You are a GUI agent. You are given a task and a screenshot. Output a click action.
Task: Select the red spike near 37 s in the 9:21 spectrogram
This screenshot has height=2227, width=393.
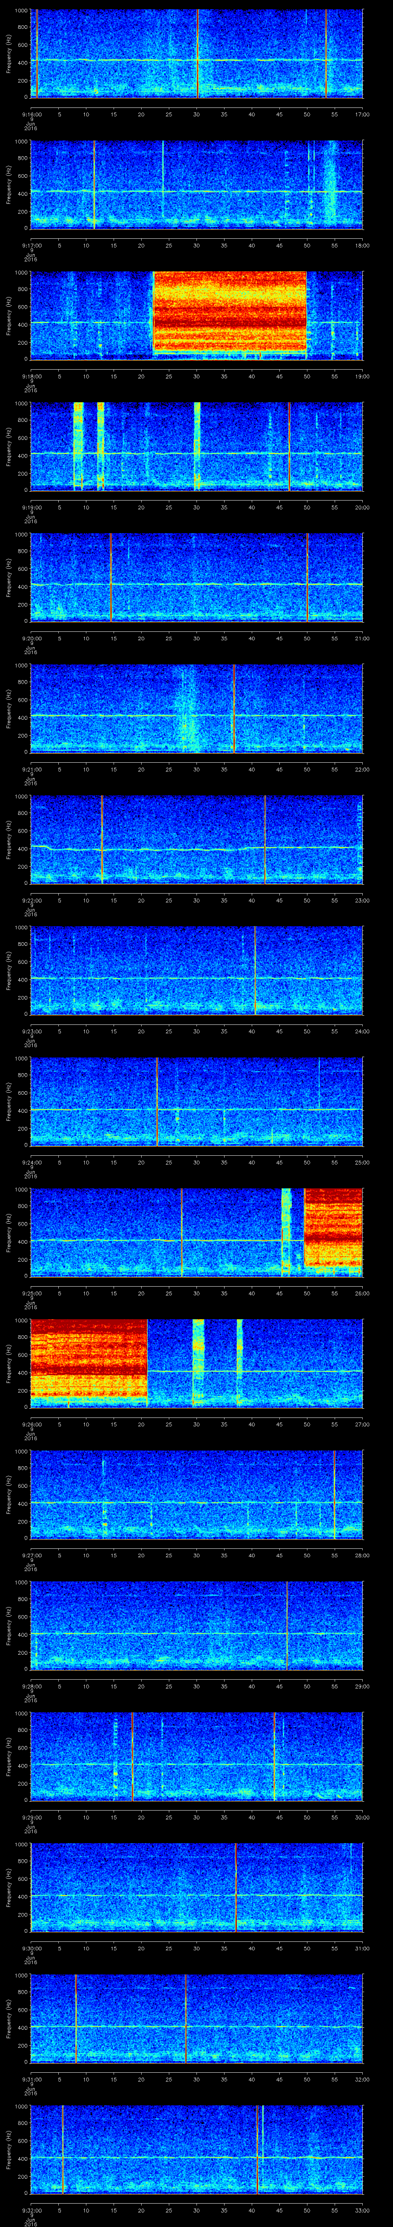coord(233,708)
